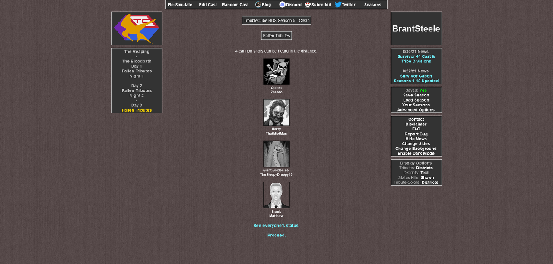553x264 pixels.
Task: Enable Dark Mode
Action: tap(416, 154)
